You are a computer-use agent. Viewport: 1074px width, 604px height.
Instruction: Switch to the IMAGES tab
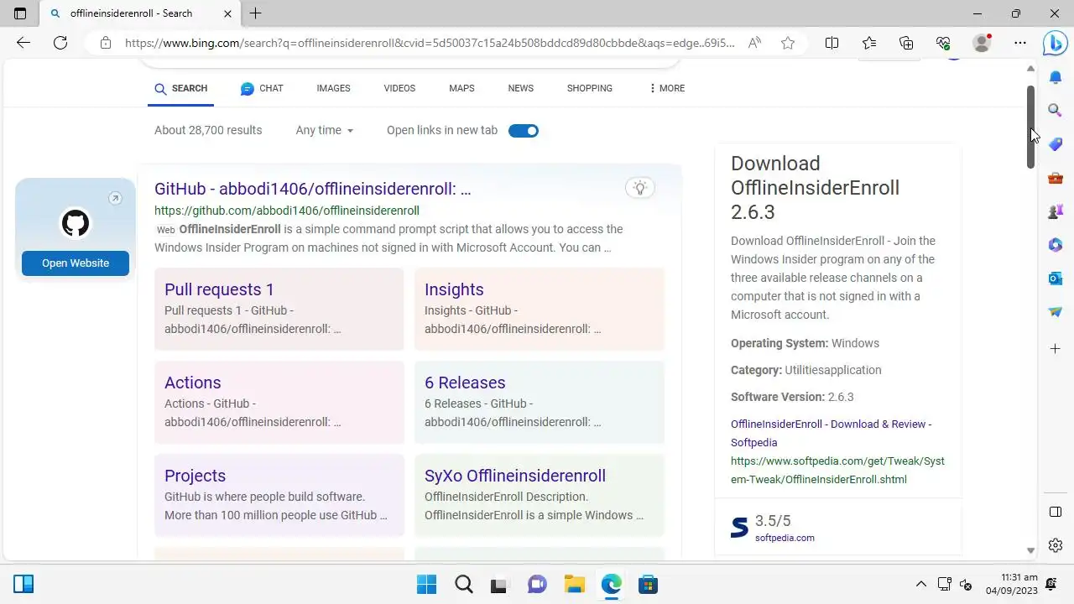333,88
